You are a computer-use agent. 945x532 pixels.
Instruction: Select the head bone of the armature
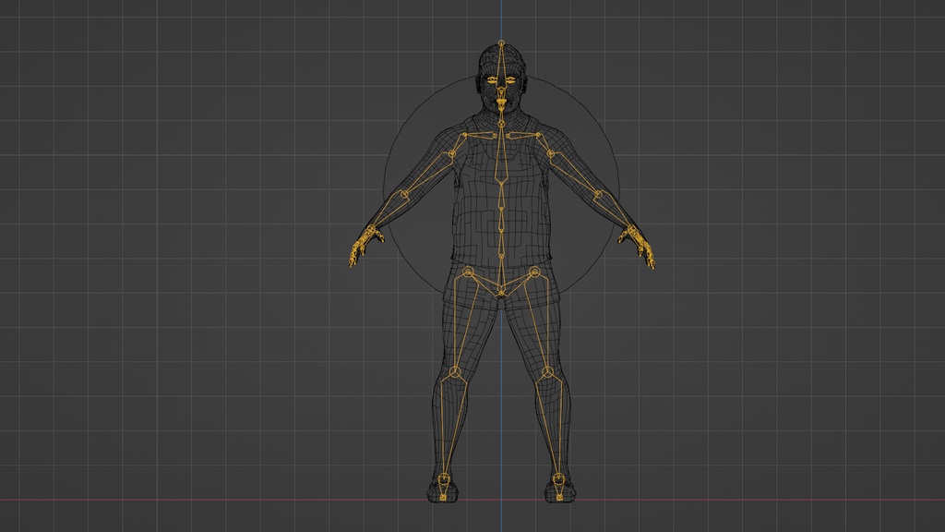pyautogui.click(x=499, y=66)
